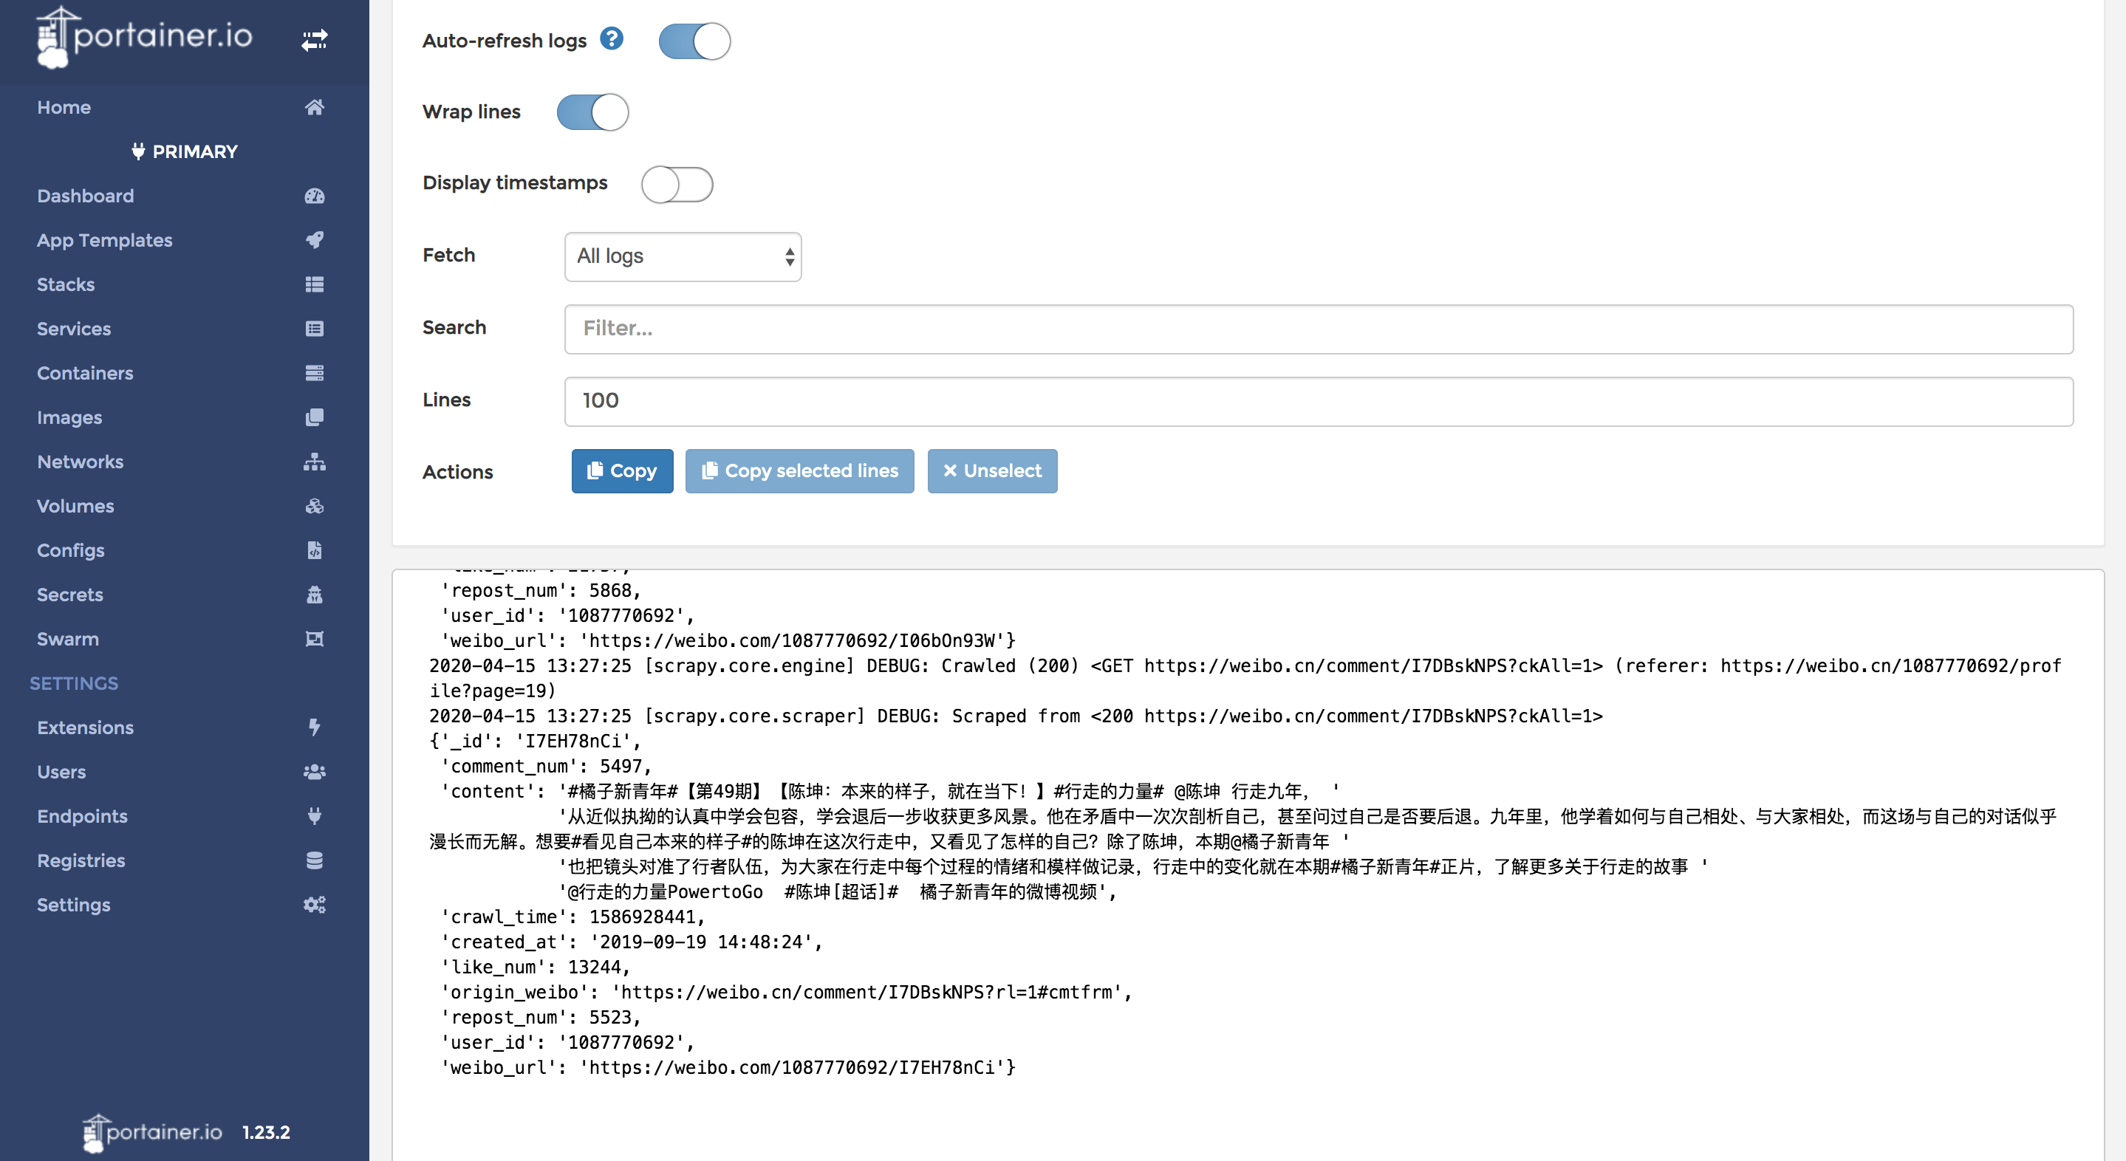This screenshot has height=1161, width=2126.
Task: Click the App Templates rocket icon
Action: [314, 240]
